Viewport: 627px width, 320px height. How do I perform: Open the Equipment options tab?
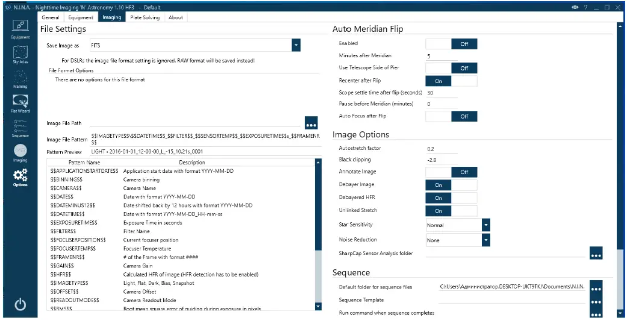[81, 17]
